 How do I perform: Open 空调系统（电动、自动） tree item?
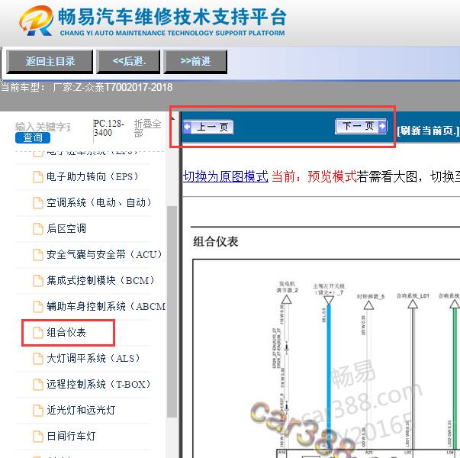pos(99,202)
